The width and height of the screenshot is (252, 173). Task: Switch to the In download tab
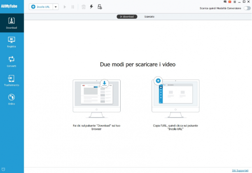coord(127,17)
